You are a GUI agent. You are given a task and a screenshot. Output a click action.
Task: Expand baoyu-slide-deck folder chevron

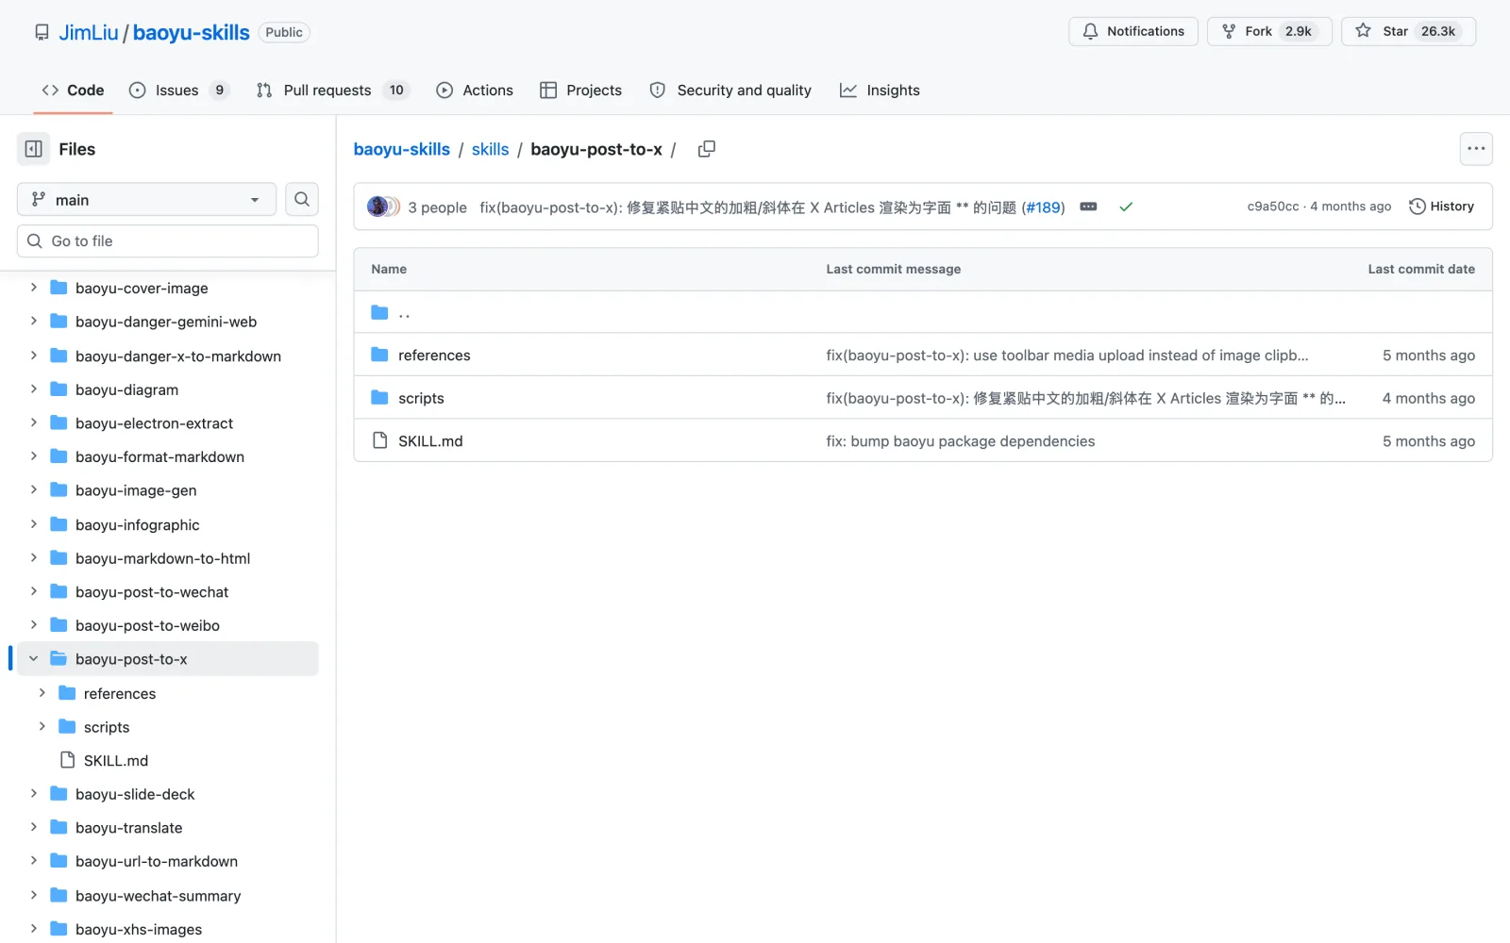[x=33, y=794]
